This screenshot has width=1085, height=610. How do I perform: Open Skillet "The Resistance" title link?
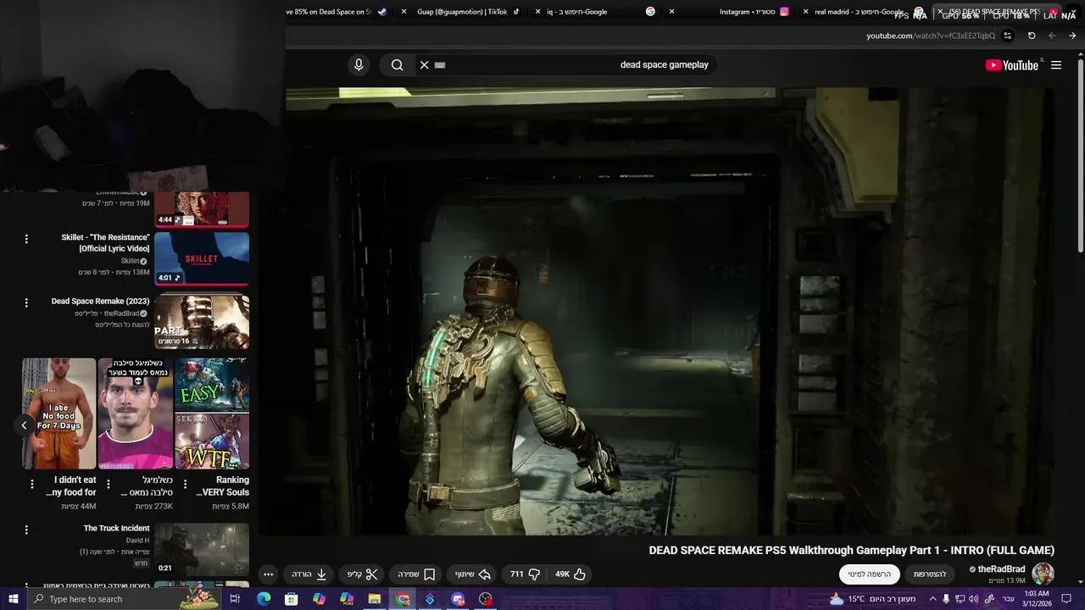[x=105, y=243]
